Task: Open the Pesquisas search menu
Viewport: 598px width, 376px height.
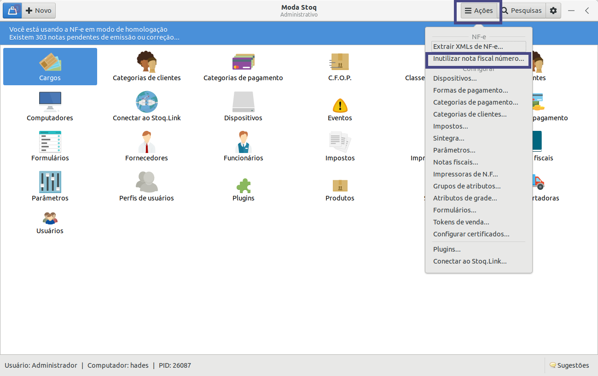Action: [x=522, y=11]
